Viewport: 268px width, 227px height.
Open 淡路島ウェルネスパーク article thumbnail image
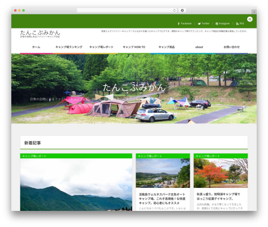[163, 173]
